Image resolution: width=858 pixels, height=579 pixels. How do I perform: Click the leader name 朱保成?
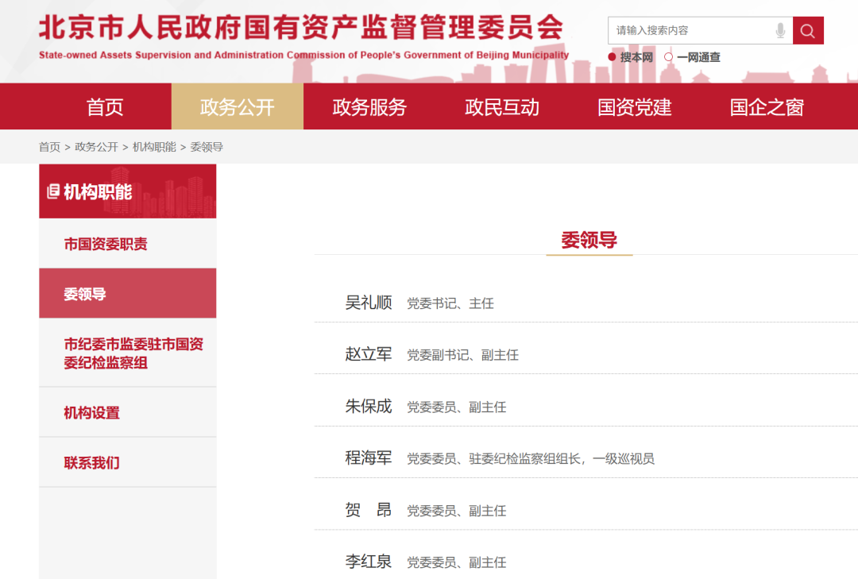[369, 406]
